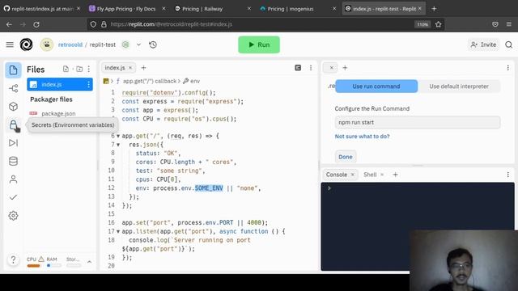Open retrocold user avatar

tap(47, 44)
